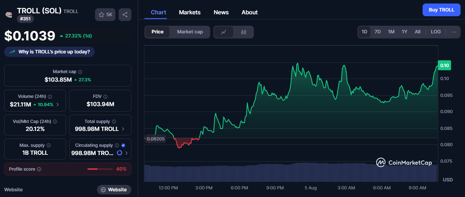The width and height of the screenshot is (465, 197).
Task: Select the candlestick chart icon
Action: [x=244, y=32]
